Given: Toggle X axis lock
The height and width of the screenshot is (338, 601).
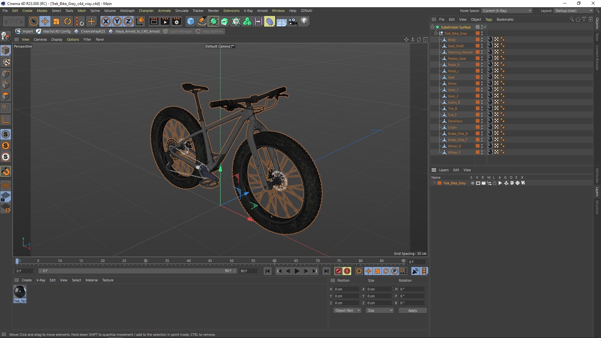Looking at the screenshot, I should (105, 22).
